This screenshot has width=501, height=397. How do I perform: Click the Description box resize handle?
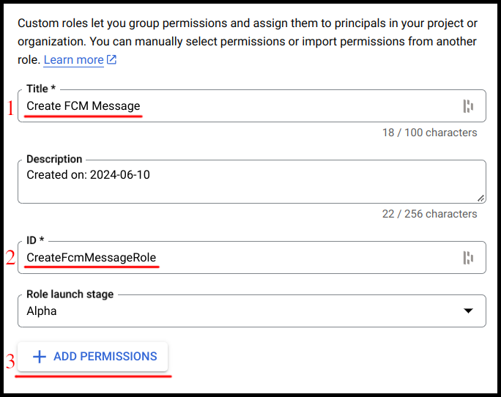pyautogui.click(x=480, y=198)
